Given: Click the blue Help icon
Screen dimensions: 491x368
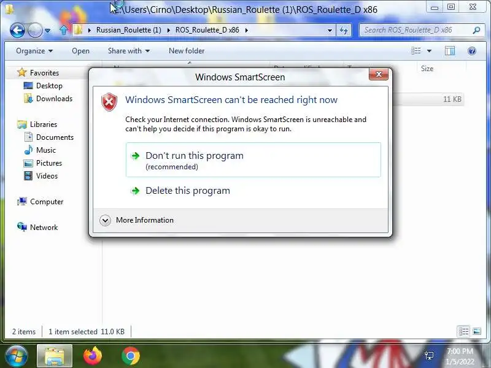Looking at the screenshot, I should 471,51.
